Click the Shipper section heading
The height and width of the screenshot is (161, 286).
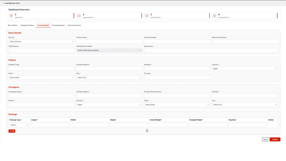click(12, 60)
